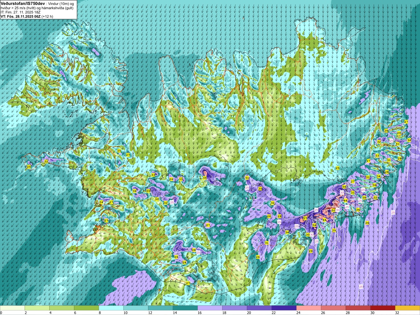This screenshot has width=420, height=315.
Task: Click the bottom legend scale tick label 26
Action: point(323,313)
